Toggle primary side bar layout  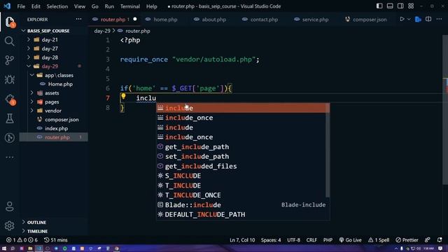[x=379, y=6]
